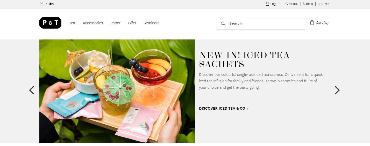Screen dimensions: 370x146
Task: View the Stores page
Action: pos(308,4)
